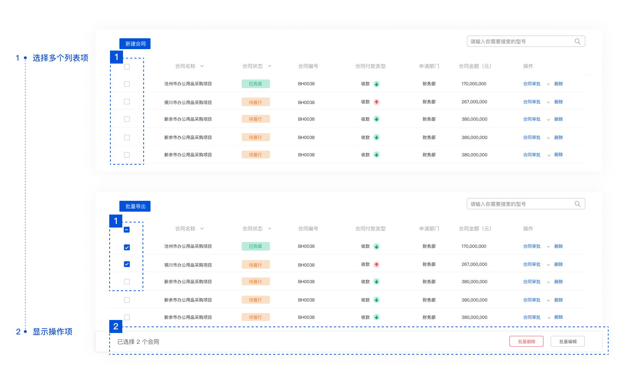This screenshot has width=631, height=372.
Task: Click amount 267,000,000 in 批量导出 panel
Action: (x=474, y=264)
